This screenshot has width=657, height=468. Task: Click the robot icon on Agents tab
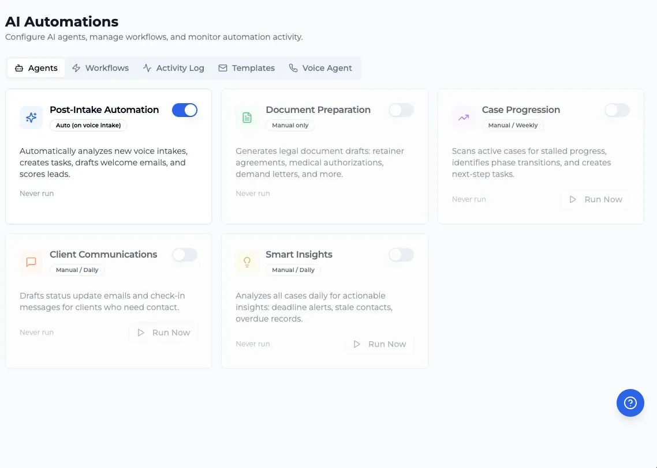pyautogui.click(x=19, y=68)
